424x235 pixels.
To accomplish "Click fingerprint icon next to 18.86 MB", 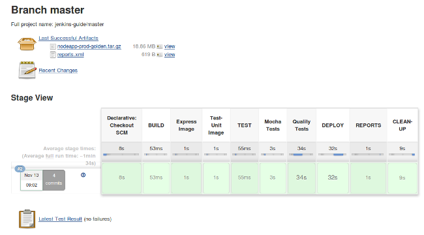I will tap(160, 46).
